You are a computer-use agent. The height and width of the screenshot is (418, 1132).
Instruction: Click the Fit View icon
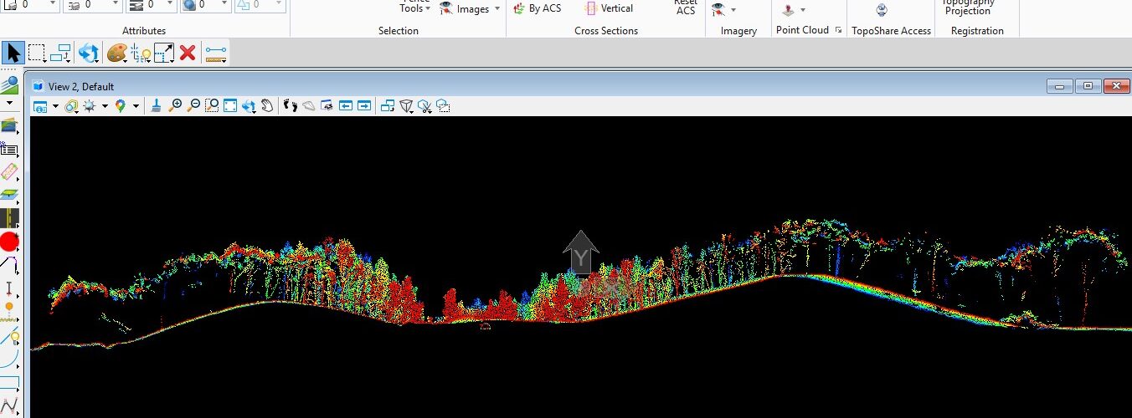point(229,105)
